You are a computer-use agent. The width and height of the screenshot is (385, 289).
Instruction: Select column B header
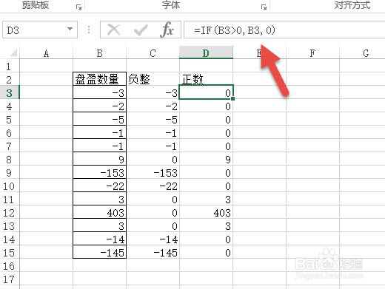[x=99, y=53]
